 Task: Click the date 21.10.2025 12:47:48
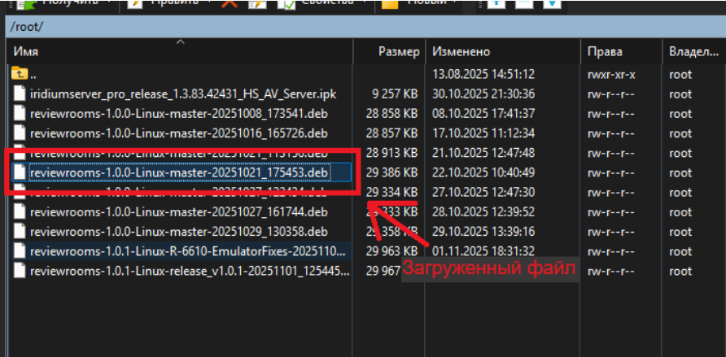coord(483,153)
